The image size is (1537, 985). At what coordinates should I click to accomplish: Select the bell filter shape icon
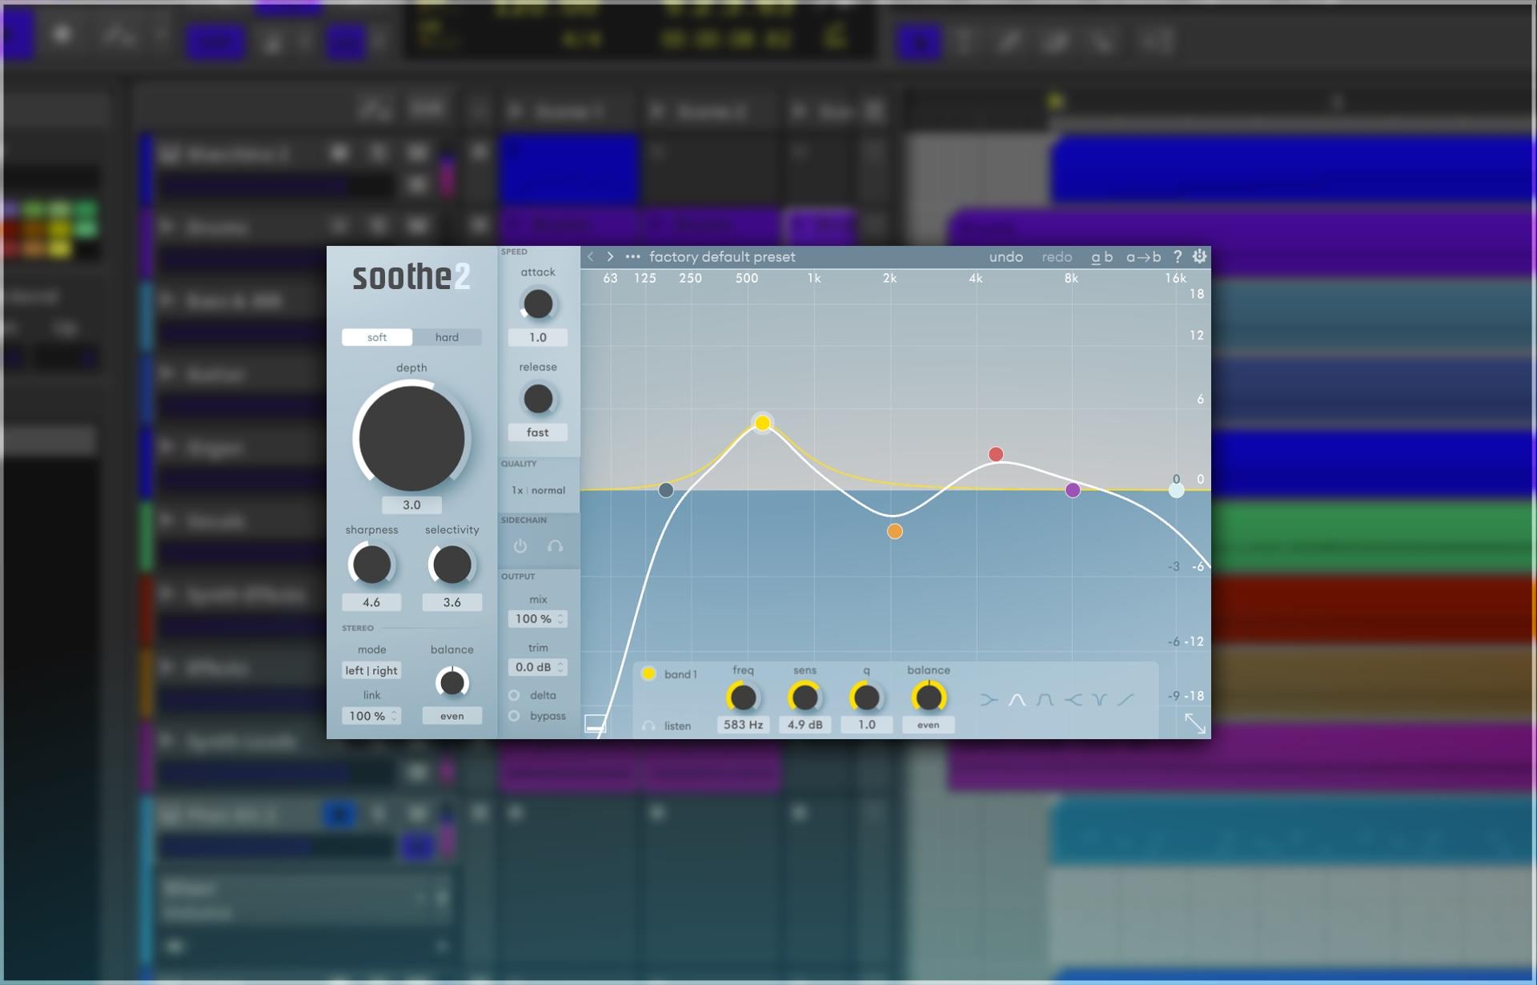pyautogui.click(x=1017, y=700)
